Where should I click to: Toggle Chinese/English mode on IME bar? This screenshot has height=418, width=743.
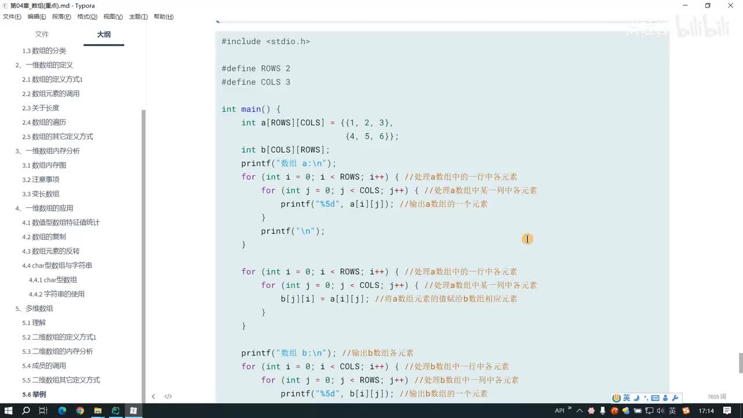click(627, 398)
